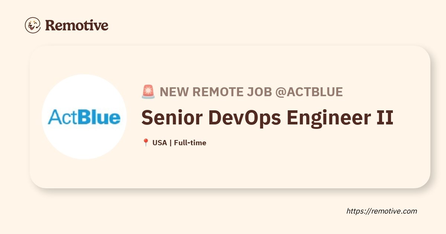This screenshot has width=446, height=234.
Task: Click the red siren emoji icon
Action: [148, 92]
